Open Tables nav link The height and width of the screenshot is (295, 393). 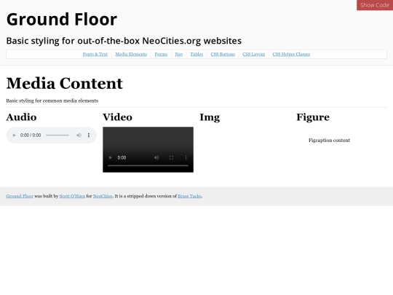[196, 54]
